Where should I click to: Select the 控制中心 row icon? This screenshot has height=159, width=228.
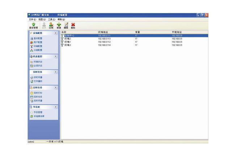[x=62, y=35]
